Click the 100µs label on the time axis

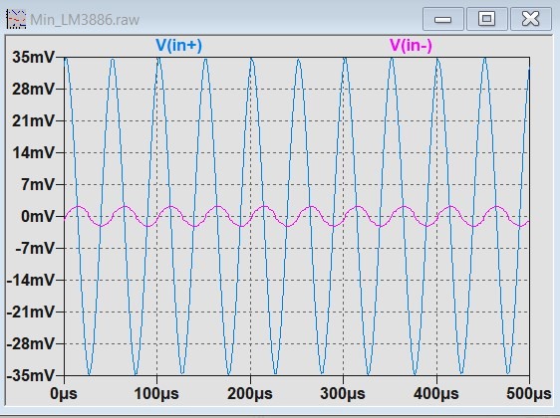click(x=156, y=394)
